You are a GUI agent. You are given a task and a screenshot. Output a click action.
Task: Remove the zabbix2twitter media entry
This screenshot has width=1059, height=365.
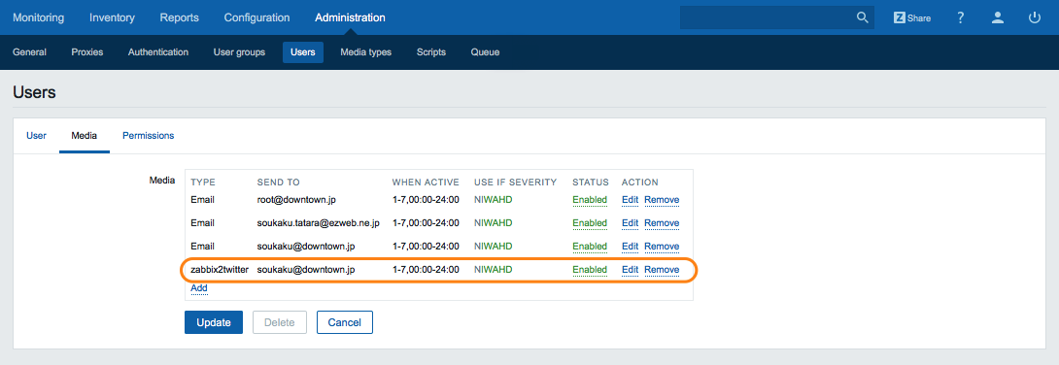click(x=662, y=269)
